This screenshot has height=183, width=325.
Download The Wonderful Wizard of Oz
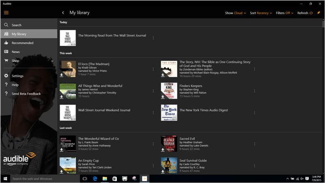(62, 150)
